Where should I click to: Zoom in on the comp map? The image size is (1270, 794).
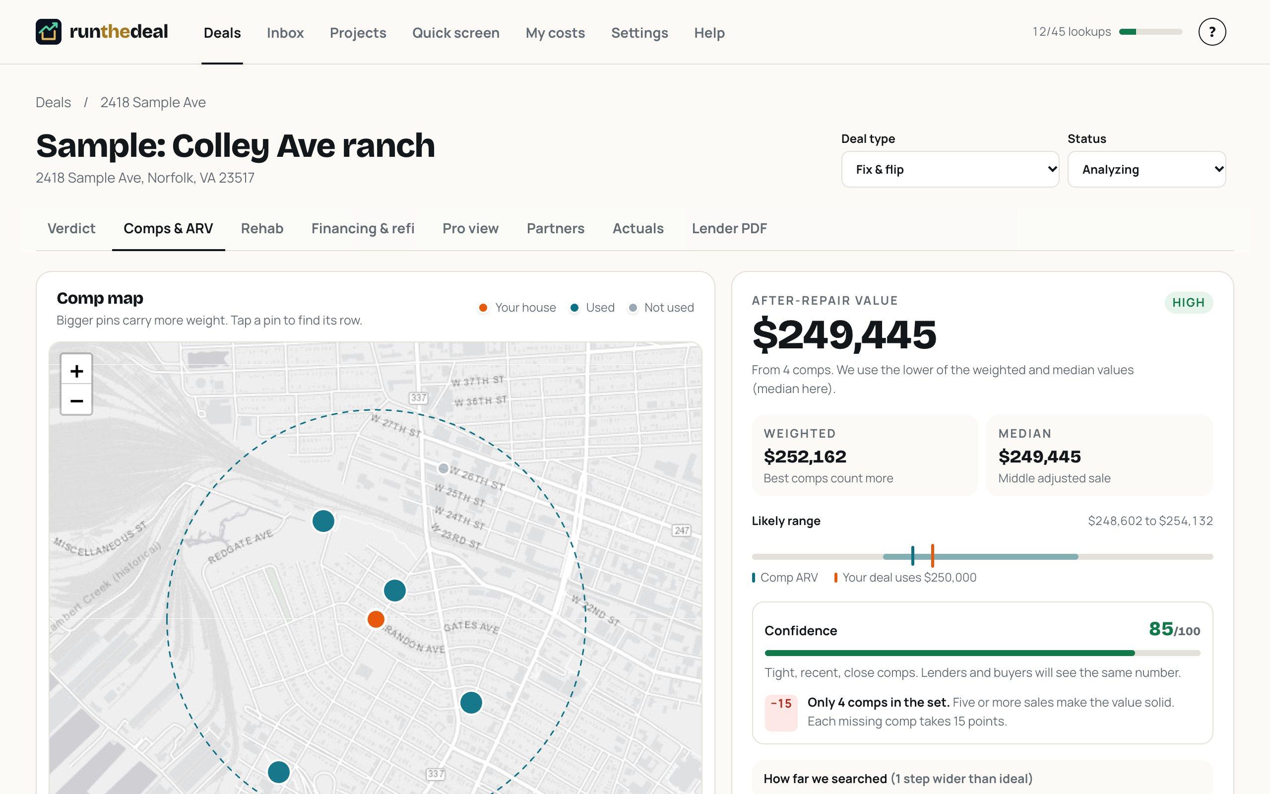pos(76,371)
